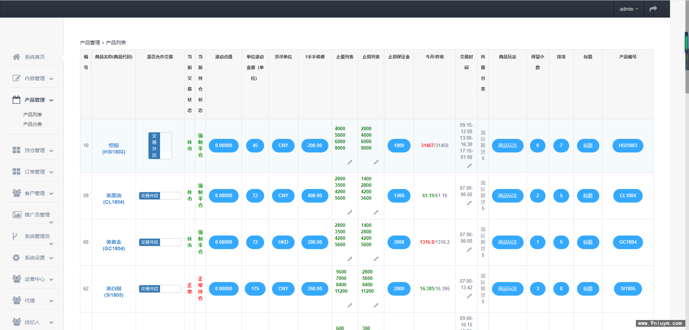The width and height of the screenshot is (689, 330).
Task: Toggle 交易开启 switch for 美原油 (CL1804)
Action: point(160,196)
